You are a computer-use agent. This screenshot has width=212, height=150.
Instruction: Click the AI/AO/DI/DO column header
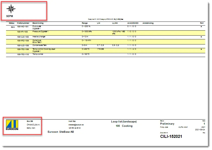[x=133, y=23]
